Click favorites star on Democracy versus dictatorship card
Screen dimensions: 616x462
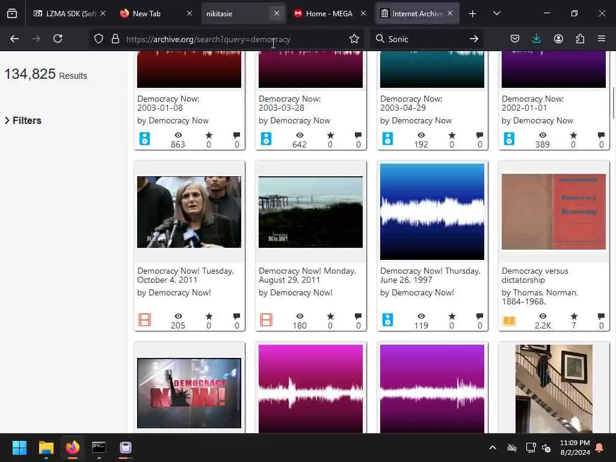pos(574,316)
